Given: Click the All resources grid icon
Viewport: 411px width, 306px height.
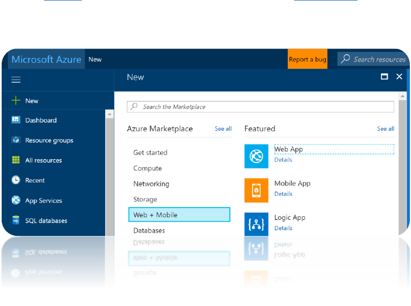Looking at the screenshot, I should [16, 160].
